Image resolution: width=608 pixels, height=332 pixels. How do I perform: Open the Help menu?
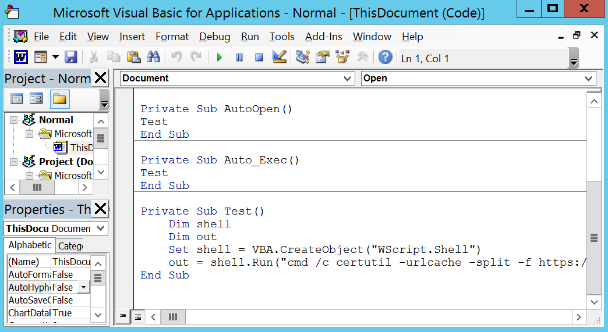pyautogui.click(x=412, y=37)
